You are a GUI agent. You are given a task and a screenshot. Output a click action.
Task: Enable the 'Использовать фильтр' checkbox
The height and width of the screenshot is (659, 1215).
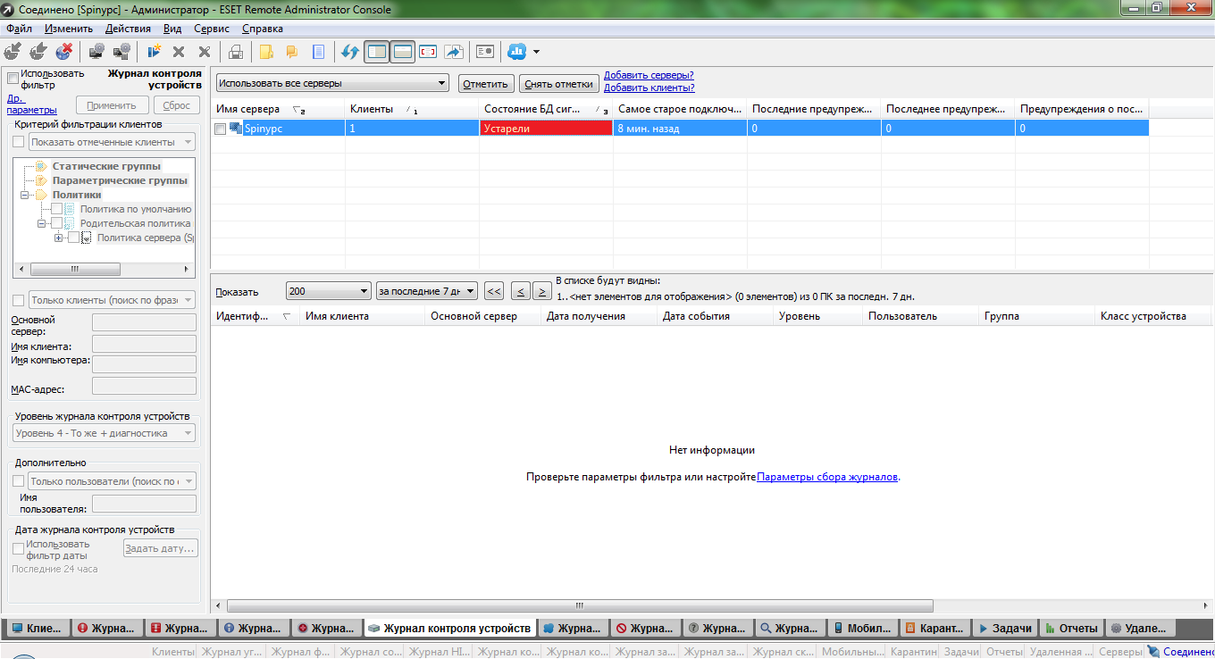[x=13, y=79]
